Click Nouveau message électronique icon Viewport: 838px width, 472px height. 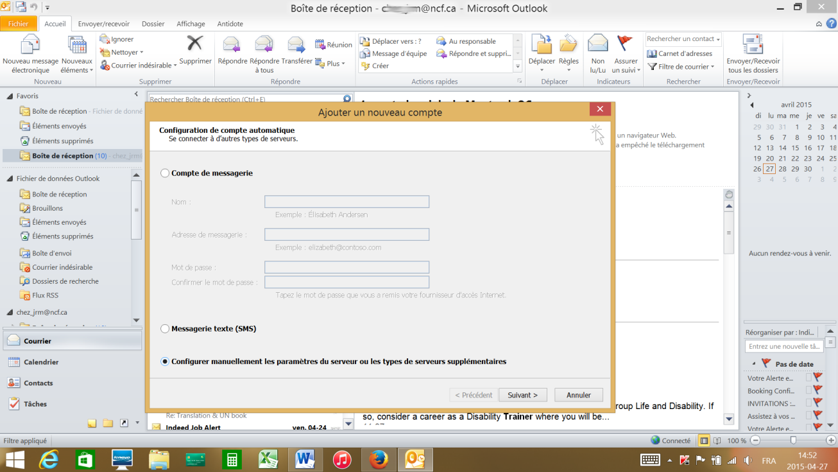coord(30,55)
